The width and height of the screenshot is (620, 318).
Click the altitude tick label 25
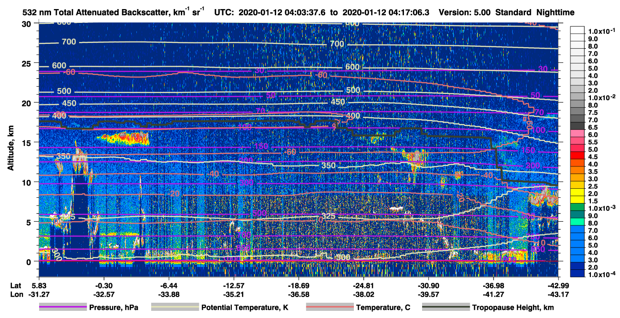(27, 63)
